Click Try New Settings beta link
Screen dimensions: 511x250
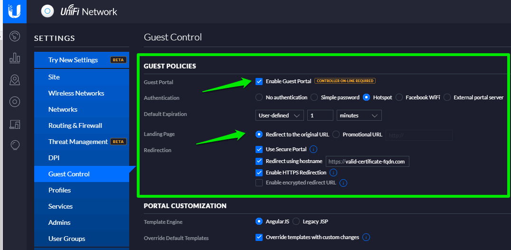pyautogui.click(x=73, y=60)
